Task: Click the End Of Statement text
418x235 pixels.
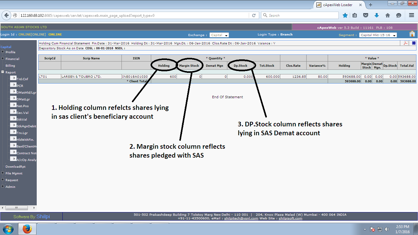Action: pos(227,97)
